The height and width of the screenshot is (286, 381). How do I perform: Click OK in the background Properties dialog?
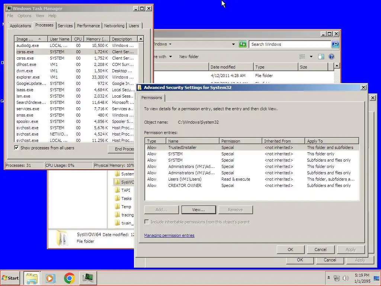pos(300,260)
